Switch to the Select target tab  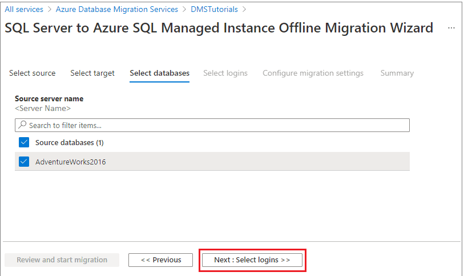pos(92,73)
